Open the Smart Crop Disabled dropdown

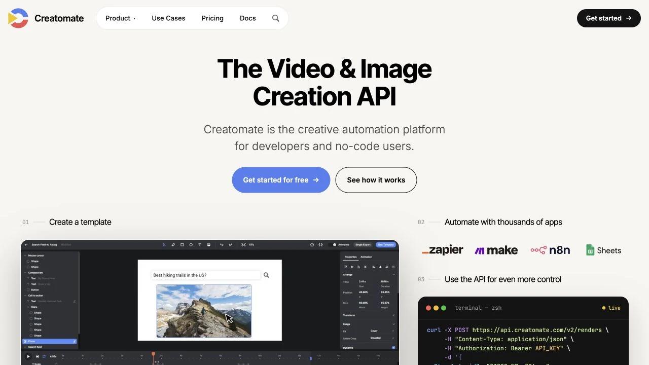[x=382, y=338]
